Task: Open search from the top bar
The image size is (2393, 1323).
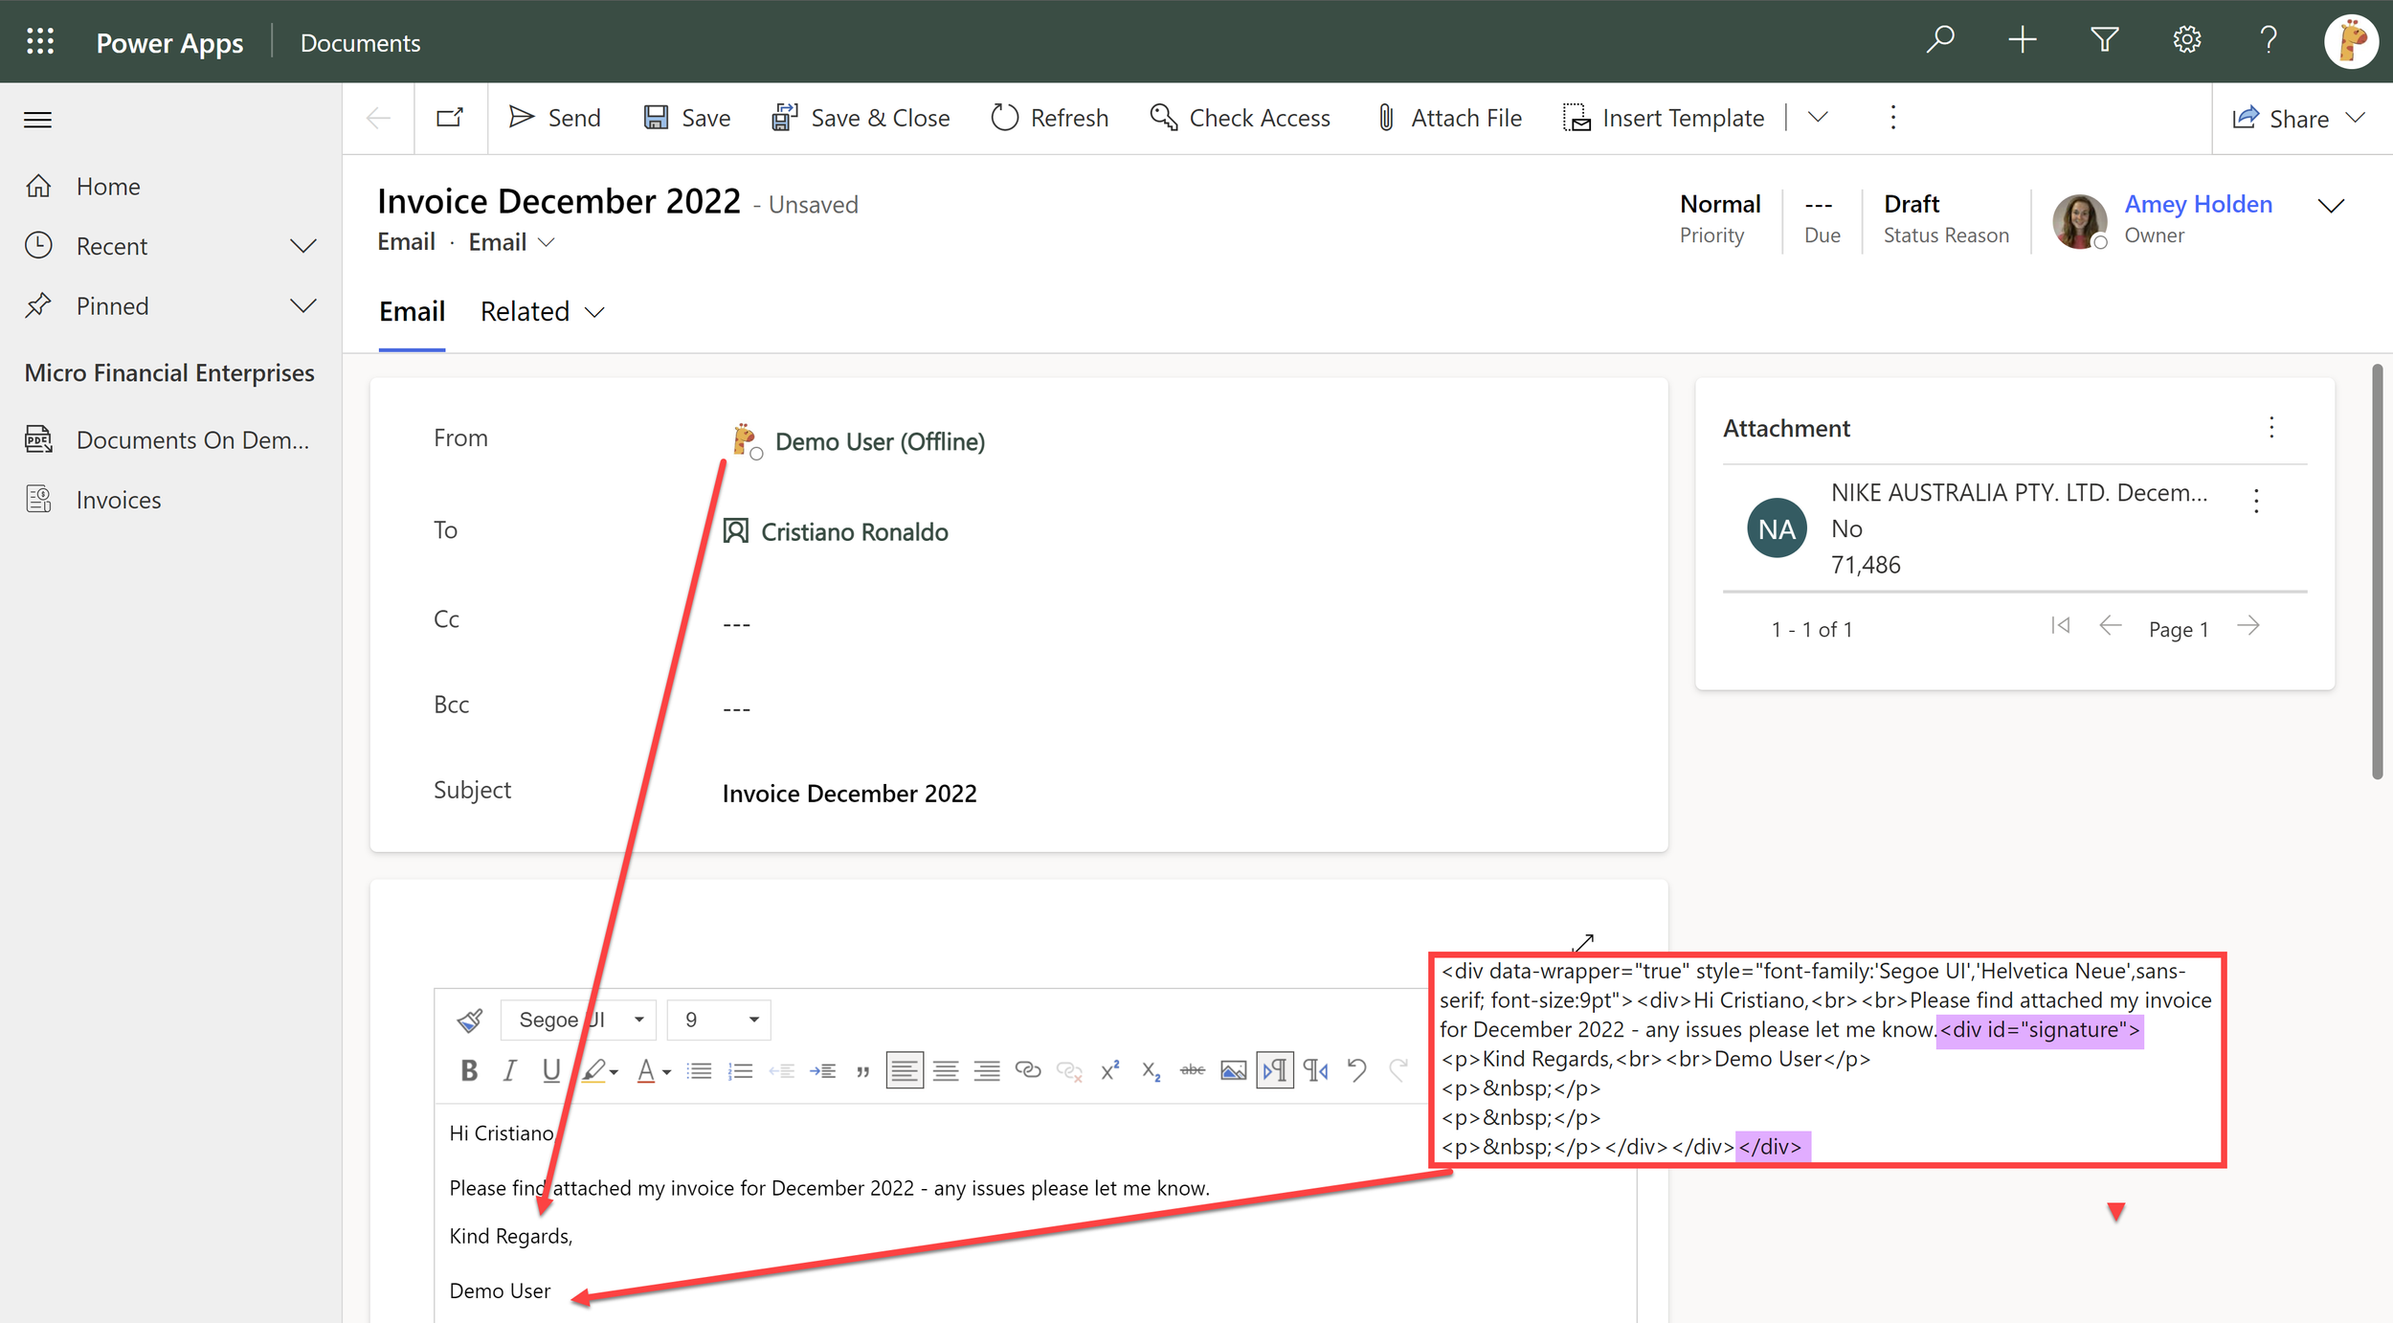Action: 1940,40
